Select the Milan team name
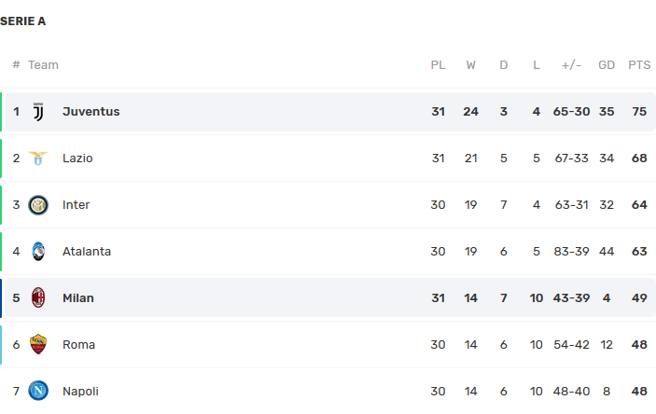The image size is (656, 414). pos(78,298)
